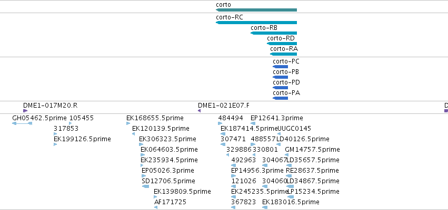Viewport: 448px width, 210px height.
Task: Click the AF171725 feature arrow
Action: click(x=155, y=207)
